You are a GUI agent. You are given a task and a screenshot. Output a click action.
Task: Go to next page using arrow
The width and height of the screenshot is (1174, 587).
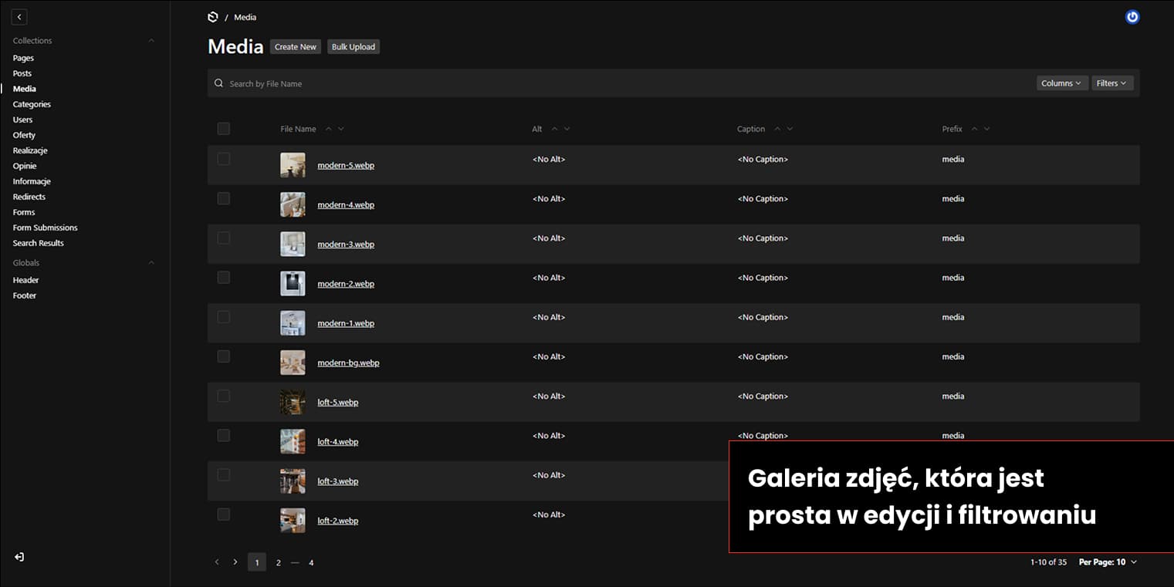(x=235, y=562)
